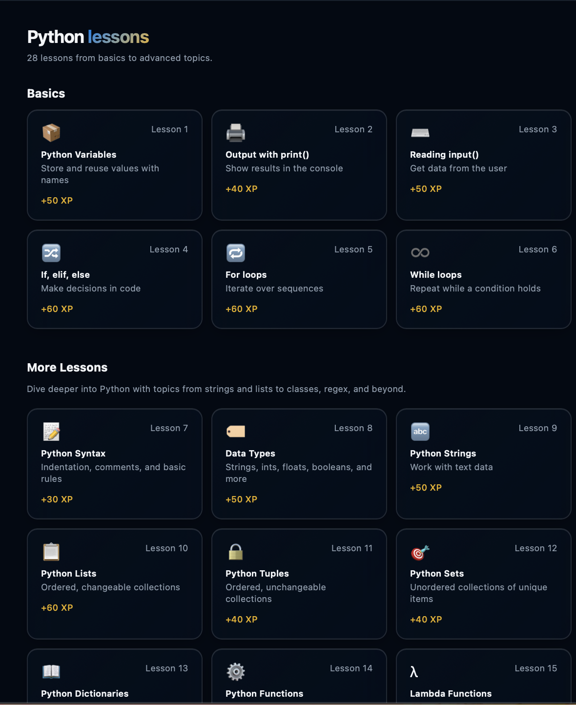
Task: Open the Python Dictionaries lesson
Action: [x=85, y=694]
